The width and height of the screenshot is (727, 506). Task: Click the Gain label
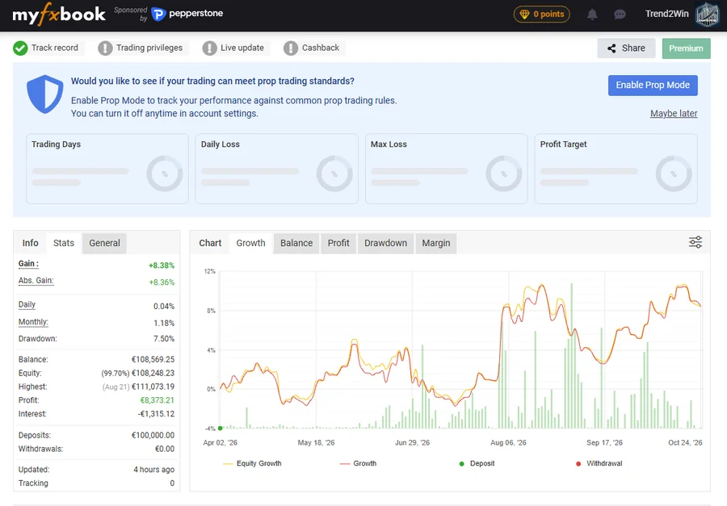[28, 264]
